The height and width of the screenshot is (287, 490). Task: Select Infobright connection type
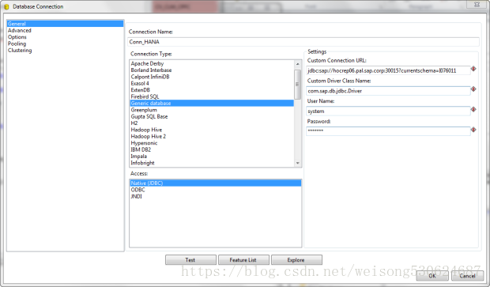212,163
